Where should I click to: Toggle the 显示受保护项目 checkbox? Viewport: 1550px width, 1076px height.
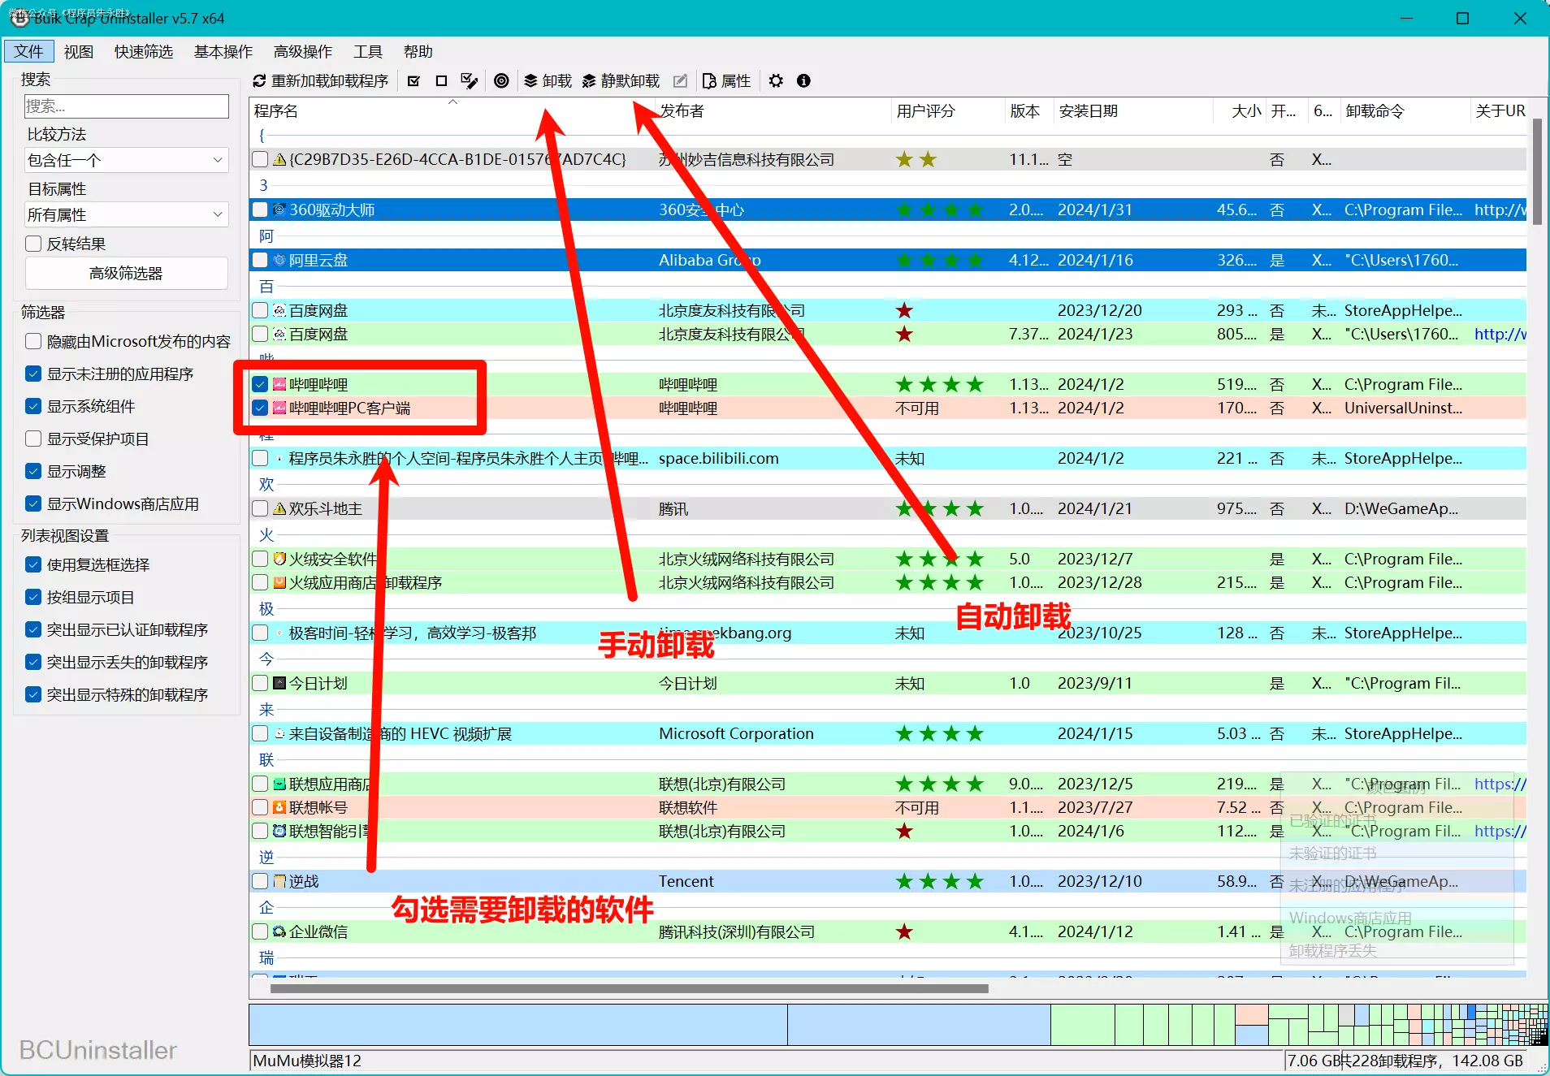tap(33, 439)
